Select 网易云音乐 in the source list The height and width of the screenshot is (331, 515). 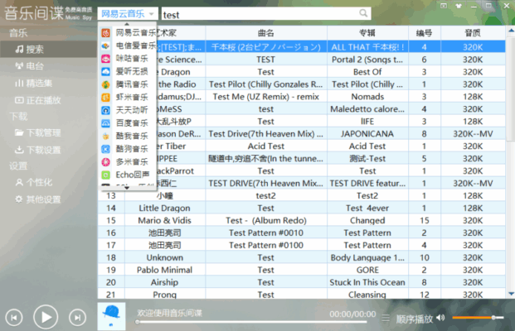point(128,33)
